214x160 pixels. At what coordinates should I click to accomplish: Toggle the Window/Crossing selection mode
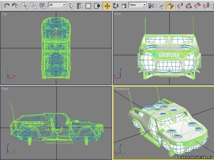tap(97, 6)
